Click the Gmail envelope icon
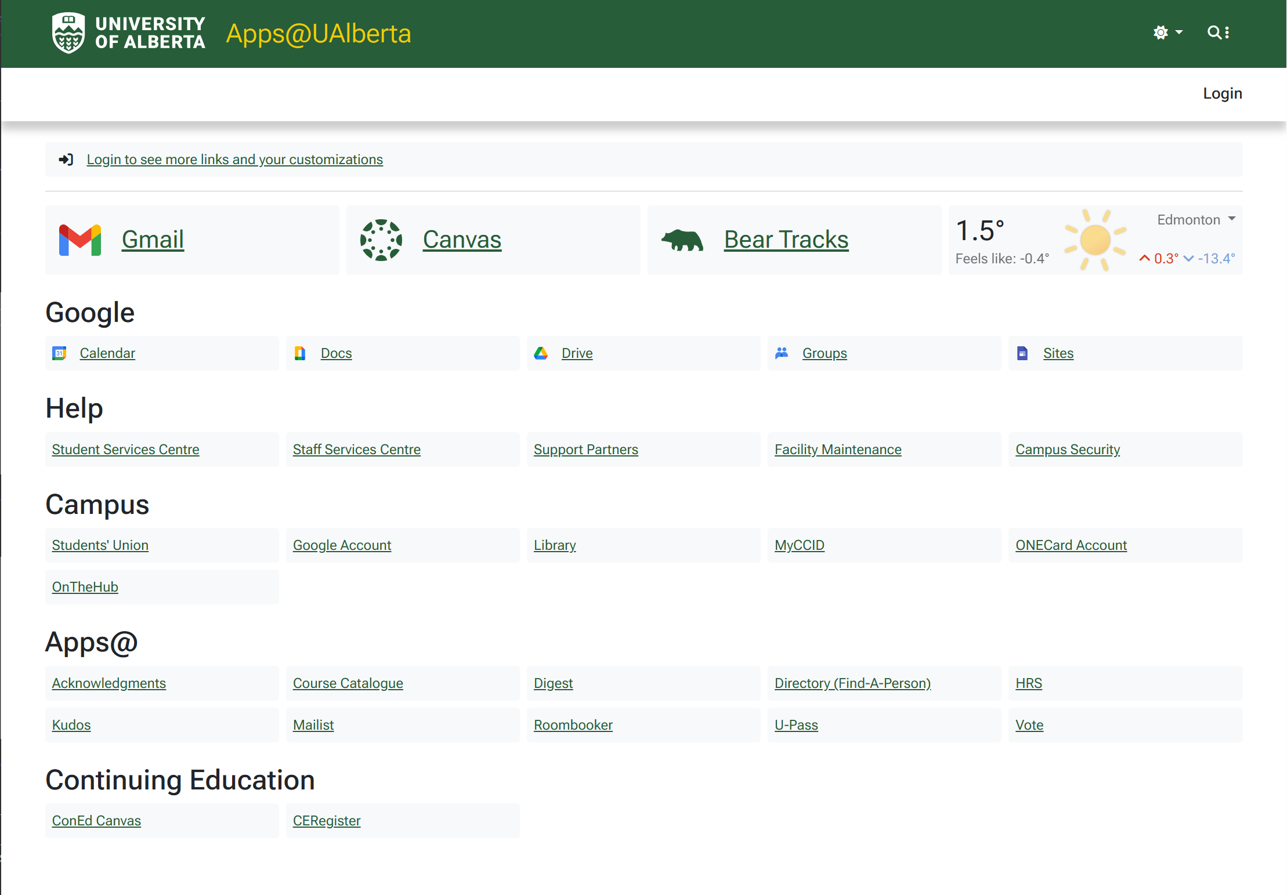 (80, 240)
